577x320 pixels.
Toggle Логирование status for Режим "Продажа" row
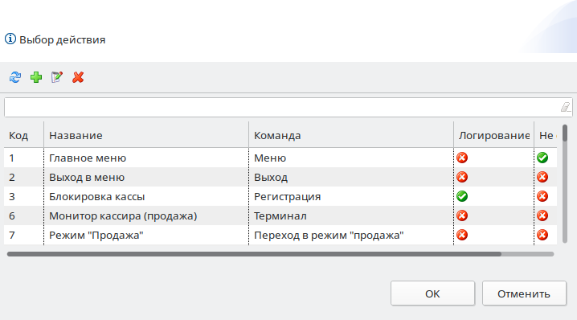(462, 235)
